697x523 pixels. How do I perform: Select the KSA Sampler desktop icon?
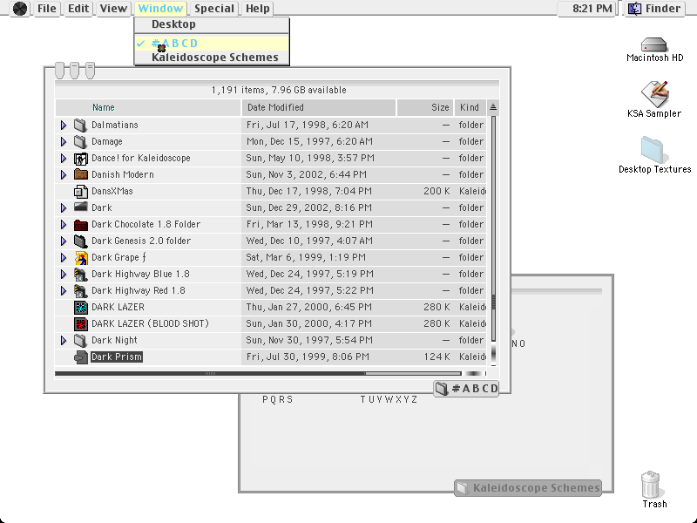pyautogui.click(x=654, y=93)
